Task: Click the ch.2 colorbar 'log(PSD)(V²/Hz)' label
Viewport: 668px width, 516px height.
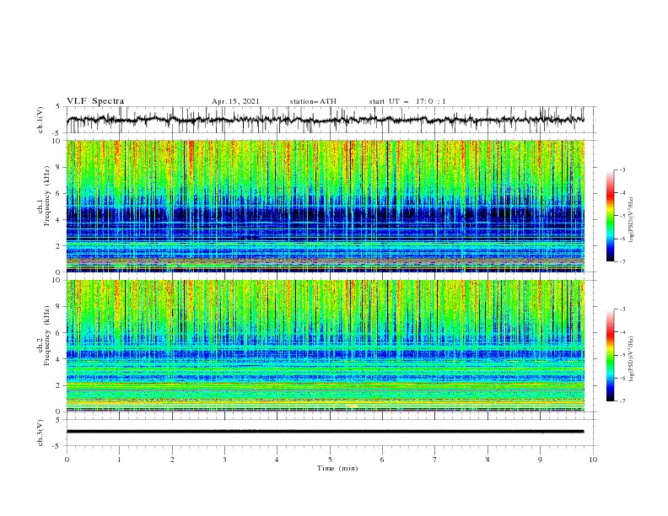Action: [x=632, y=359]
